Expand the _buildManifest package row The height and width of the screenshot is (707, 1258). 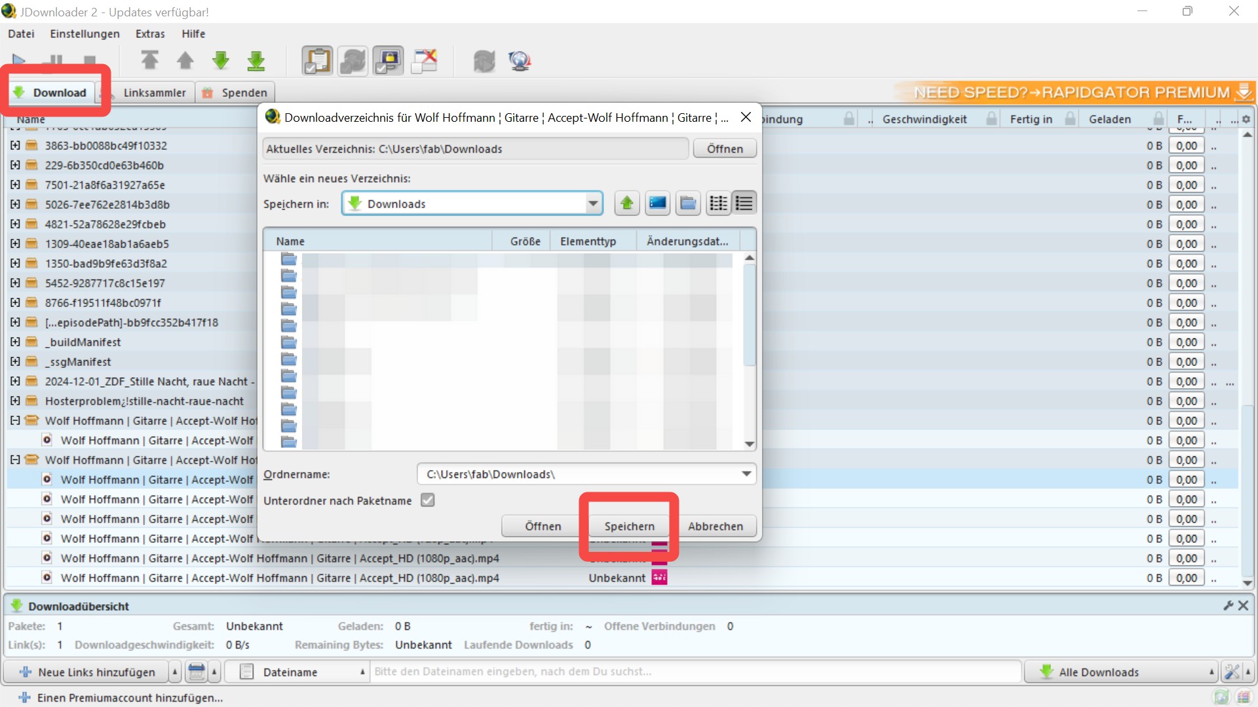click(x=15, y=342)
